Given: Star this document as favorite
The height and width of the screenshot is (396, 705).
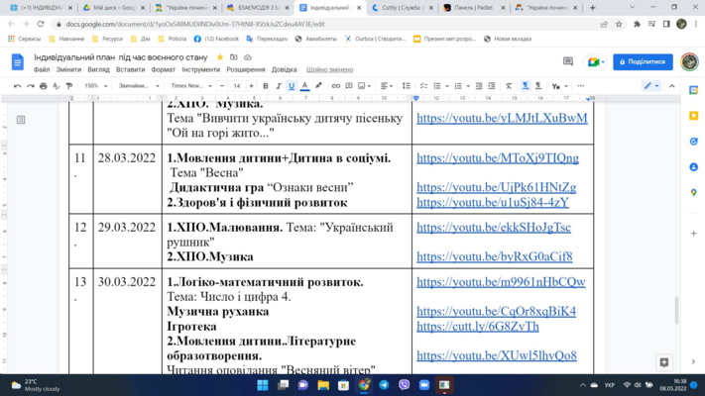Looking at the screenshot, I should [220, 57].
